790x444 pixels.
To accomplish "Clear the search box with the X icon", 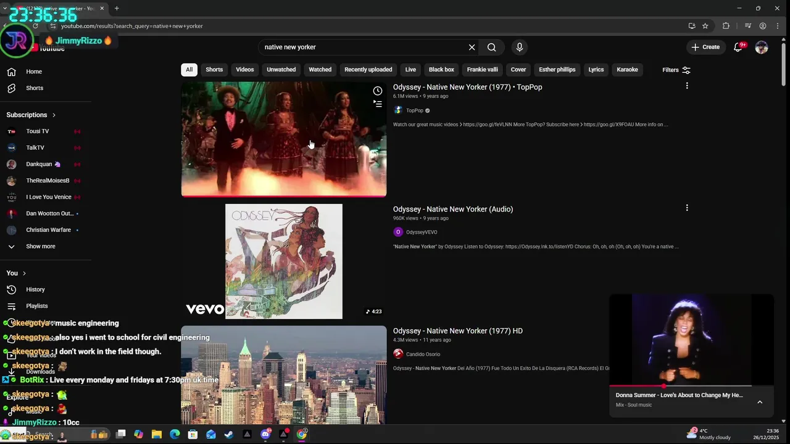I will [x=472, y=47].
